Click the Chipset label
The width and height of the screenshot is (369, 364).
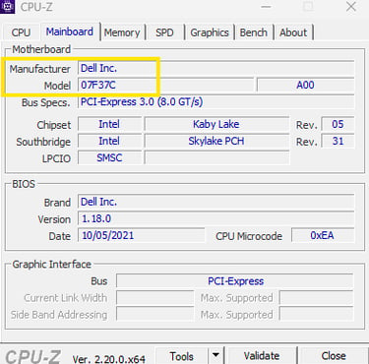point(54,125)
